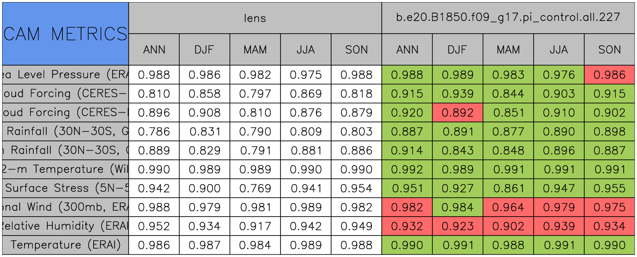This screenshot has height=257, width=637.
Task: Click the red 0.986 SON cell
Action: point(610,75)
